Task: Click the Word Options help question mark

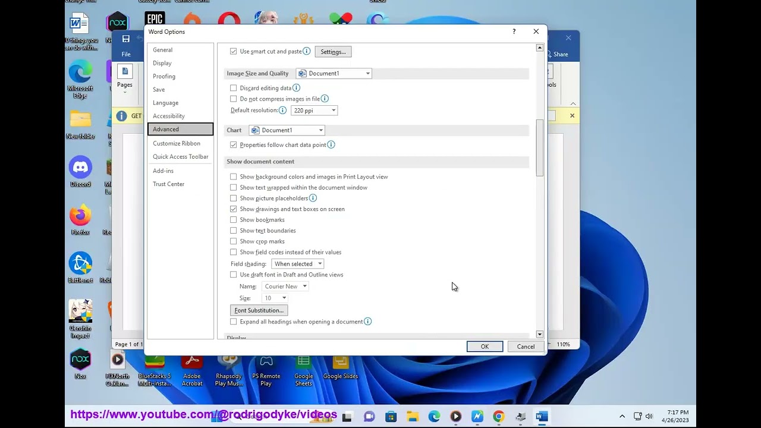Action: click(x=514, y=32)
